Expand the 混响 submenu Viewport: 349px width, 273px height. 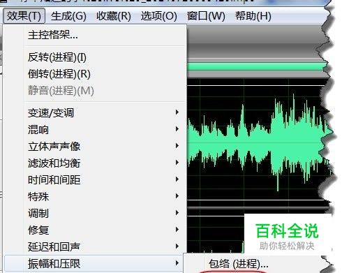coord(95,130)
